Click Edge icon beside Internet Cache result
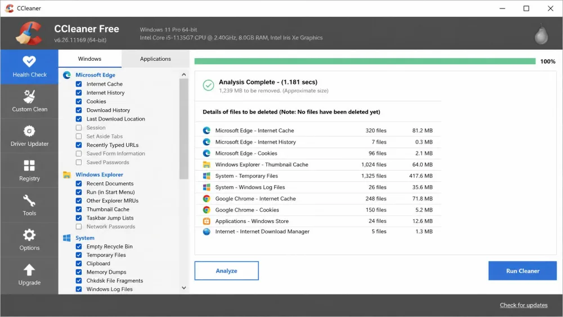The image size is (563, 317). pyautogui.click(x=207, y=130)
